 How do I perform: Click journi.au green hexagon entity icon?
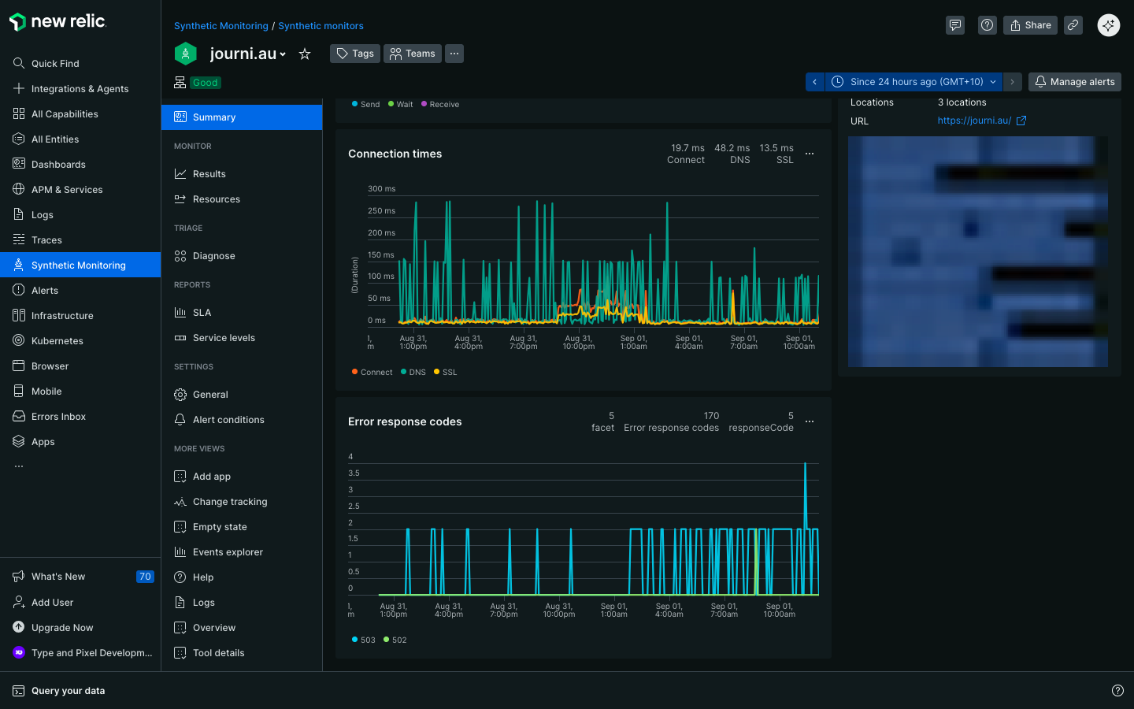coord(185,54)
